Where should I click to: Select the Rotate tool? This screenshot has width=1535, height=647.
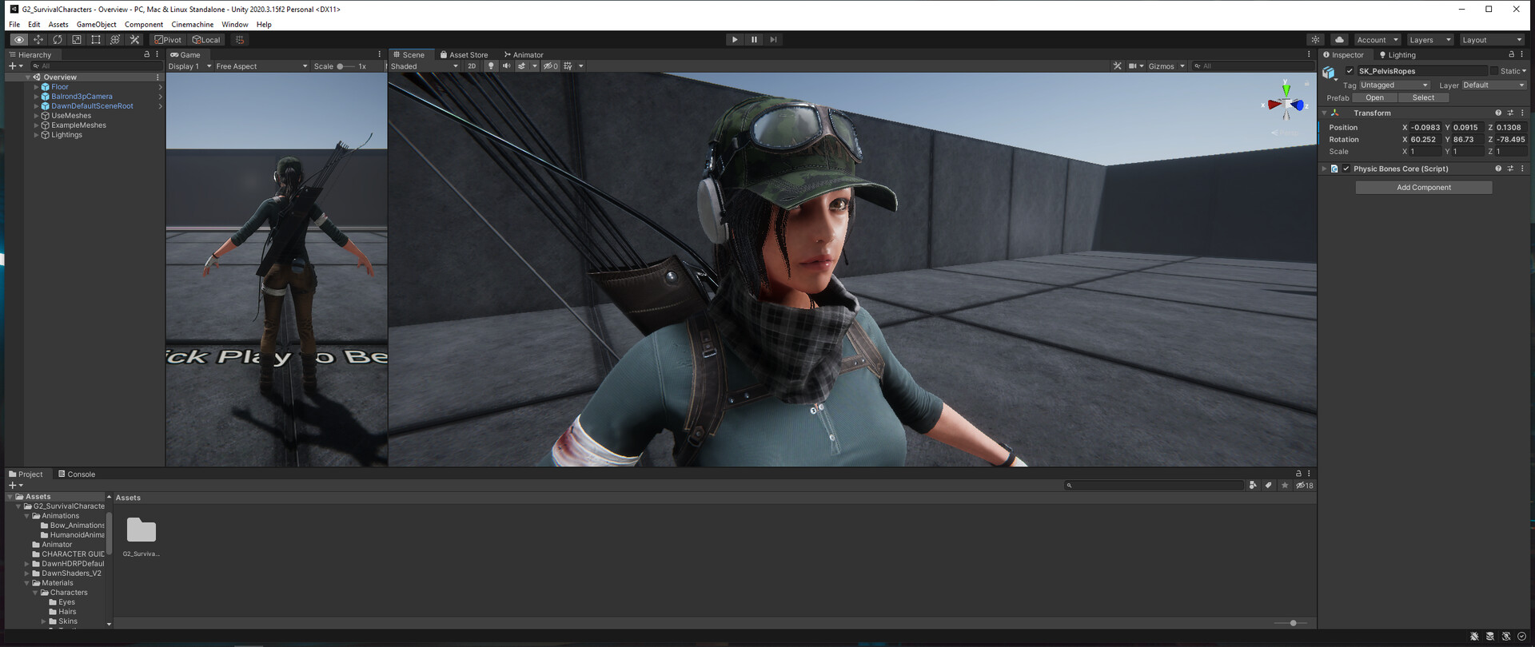58,39
